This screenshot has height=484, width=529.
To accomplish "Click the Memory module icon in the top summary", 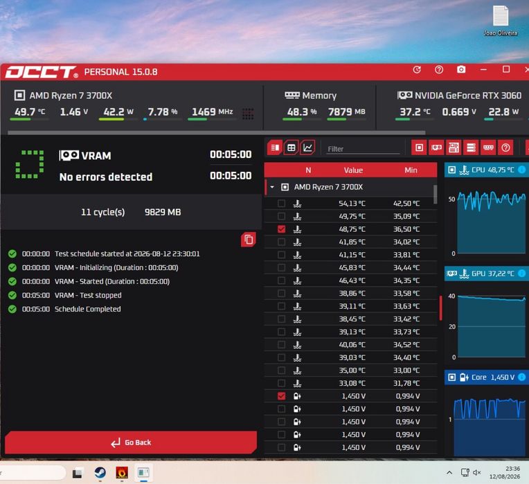I will click(292, 96).
